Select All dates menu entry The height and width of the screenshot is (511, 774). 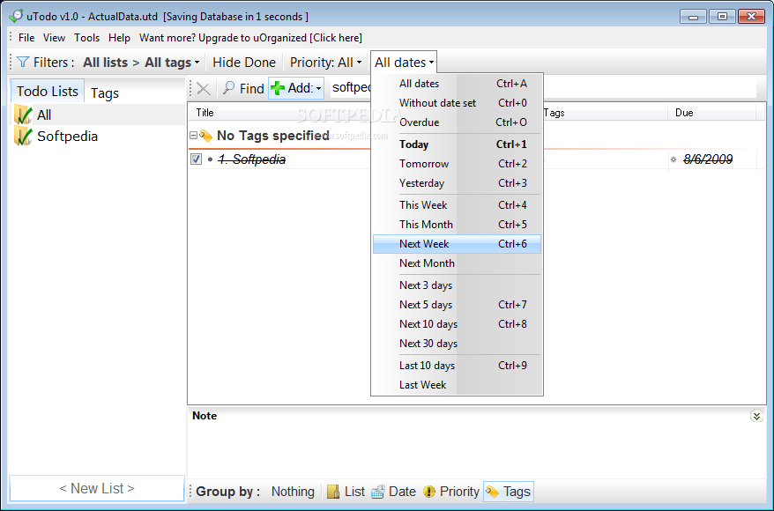[458, 84]
